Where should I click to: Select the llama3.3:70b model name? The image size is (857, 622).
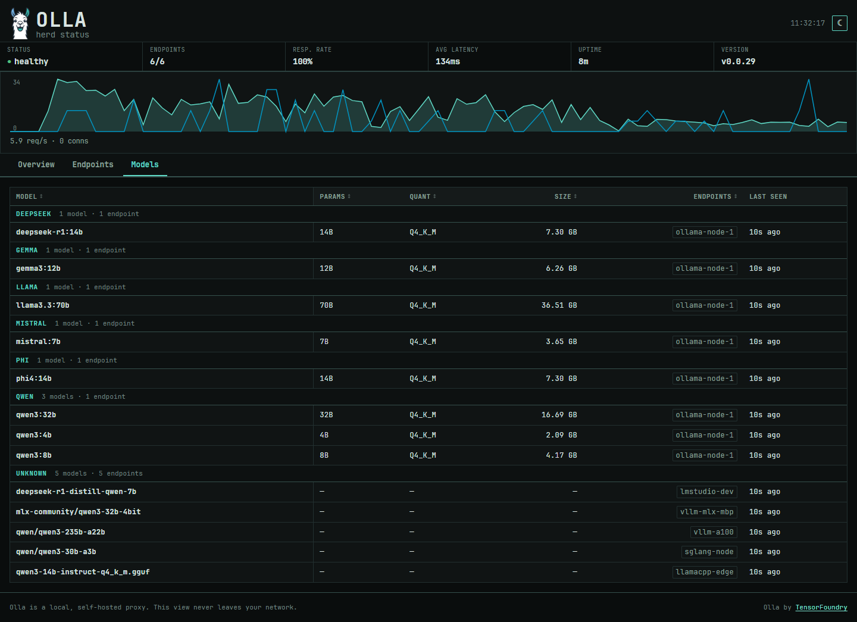[x=43, y=305]
